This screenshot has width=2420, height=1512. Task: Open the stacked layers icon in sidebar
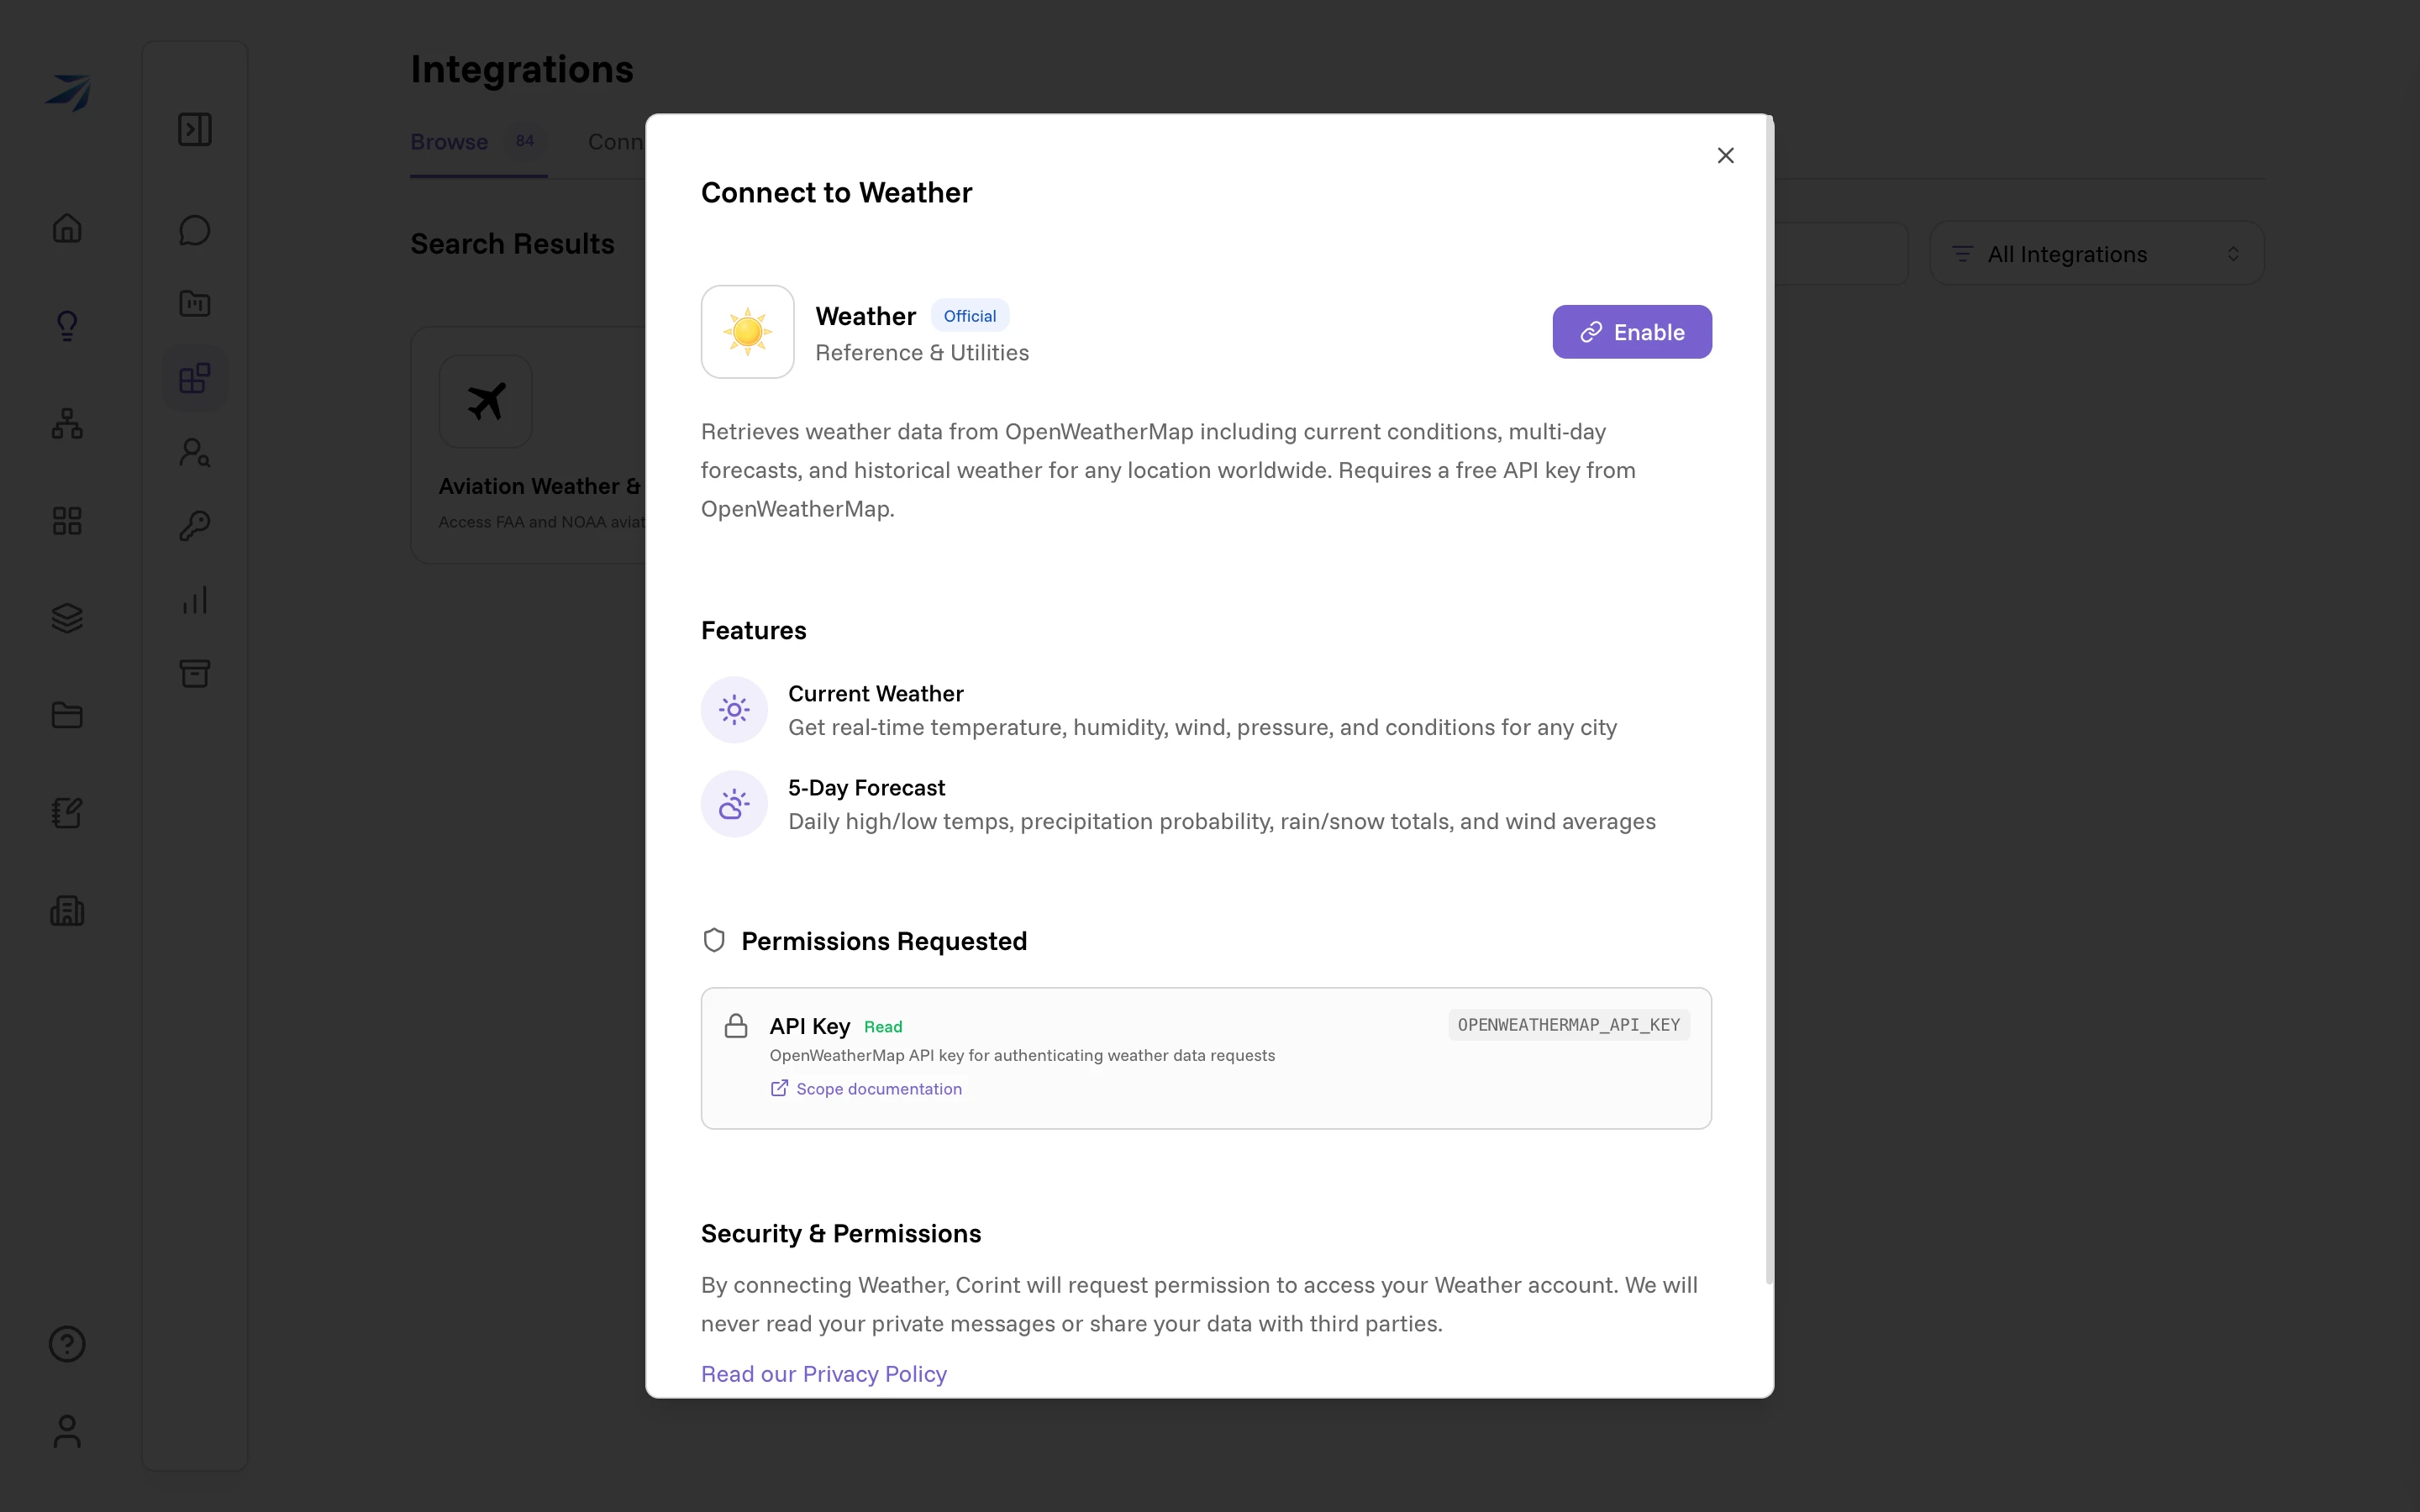click(67, 618)
